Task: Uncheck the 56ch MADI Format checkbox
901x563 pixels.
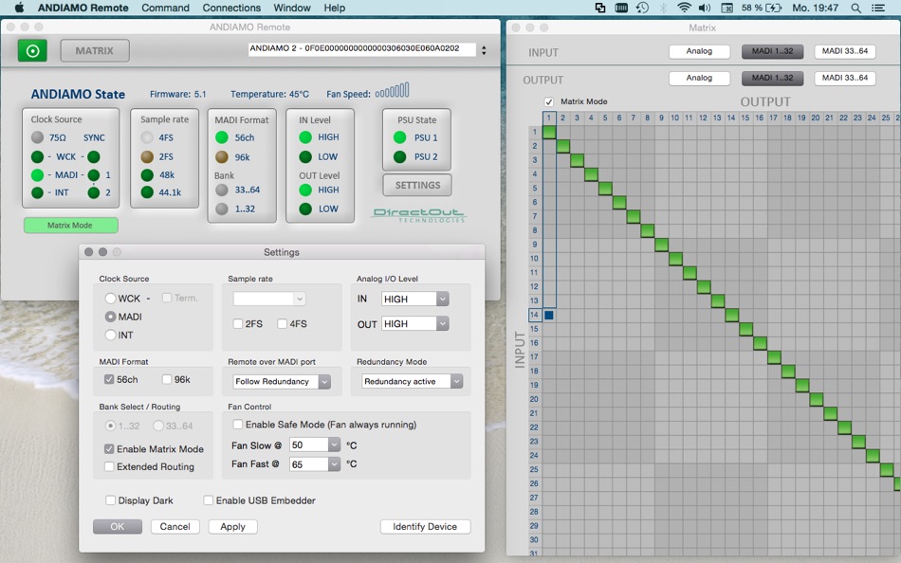Action: pyautogui.click(x=109, y=379)
